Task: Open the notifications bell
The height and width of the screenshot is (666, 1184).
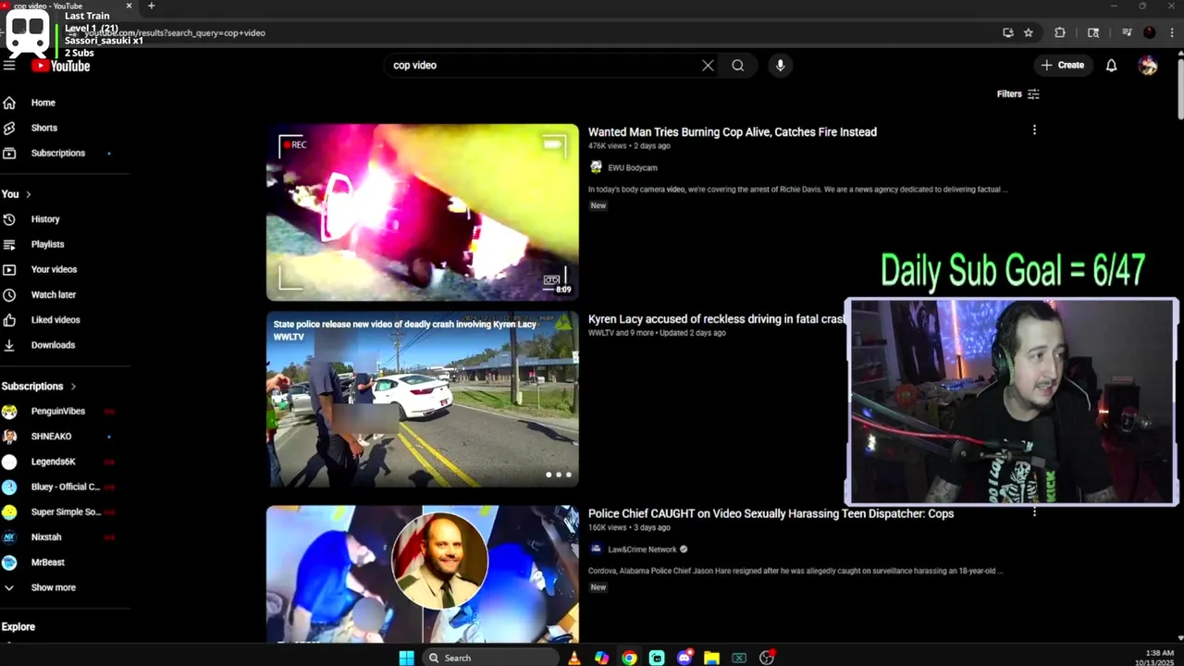Action: (x=1111, y=65)
